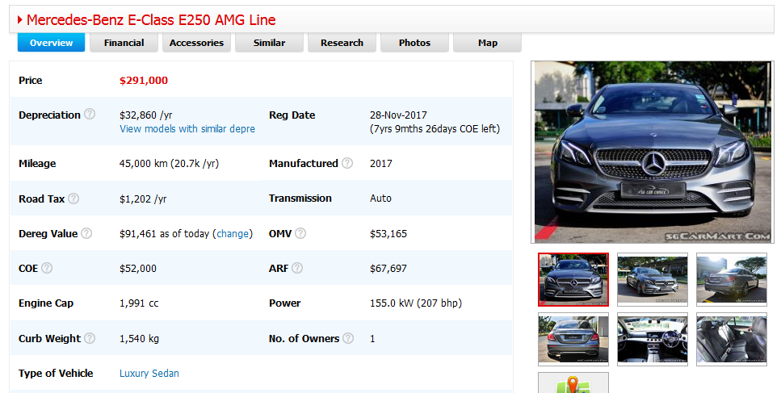The image size is (781, 393).
Task: Open the Photos tab
Action: click(415, 43)
